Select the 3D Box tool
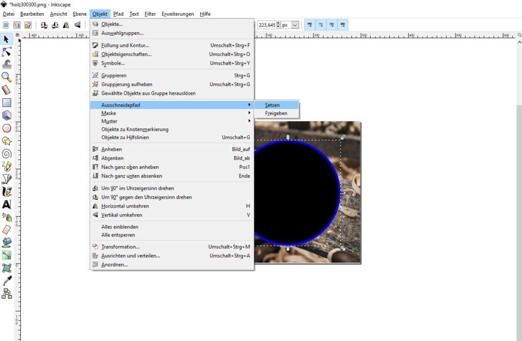Screen dimensions: 522x341 (6, 115)
